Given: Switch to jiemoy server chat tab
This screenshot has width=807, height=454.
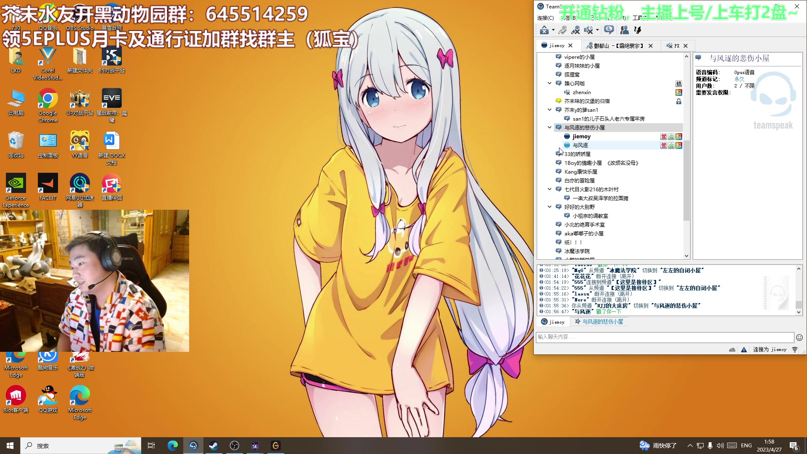Looking at the screenshot, I should [x=553, y=322].
